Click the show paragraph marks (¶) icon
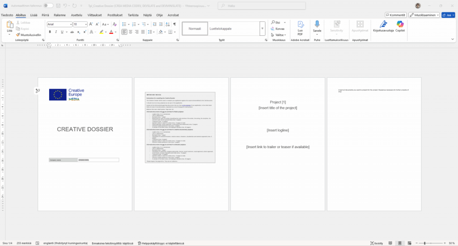 tap(174, 24)
